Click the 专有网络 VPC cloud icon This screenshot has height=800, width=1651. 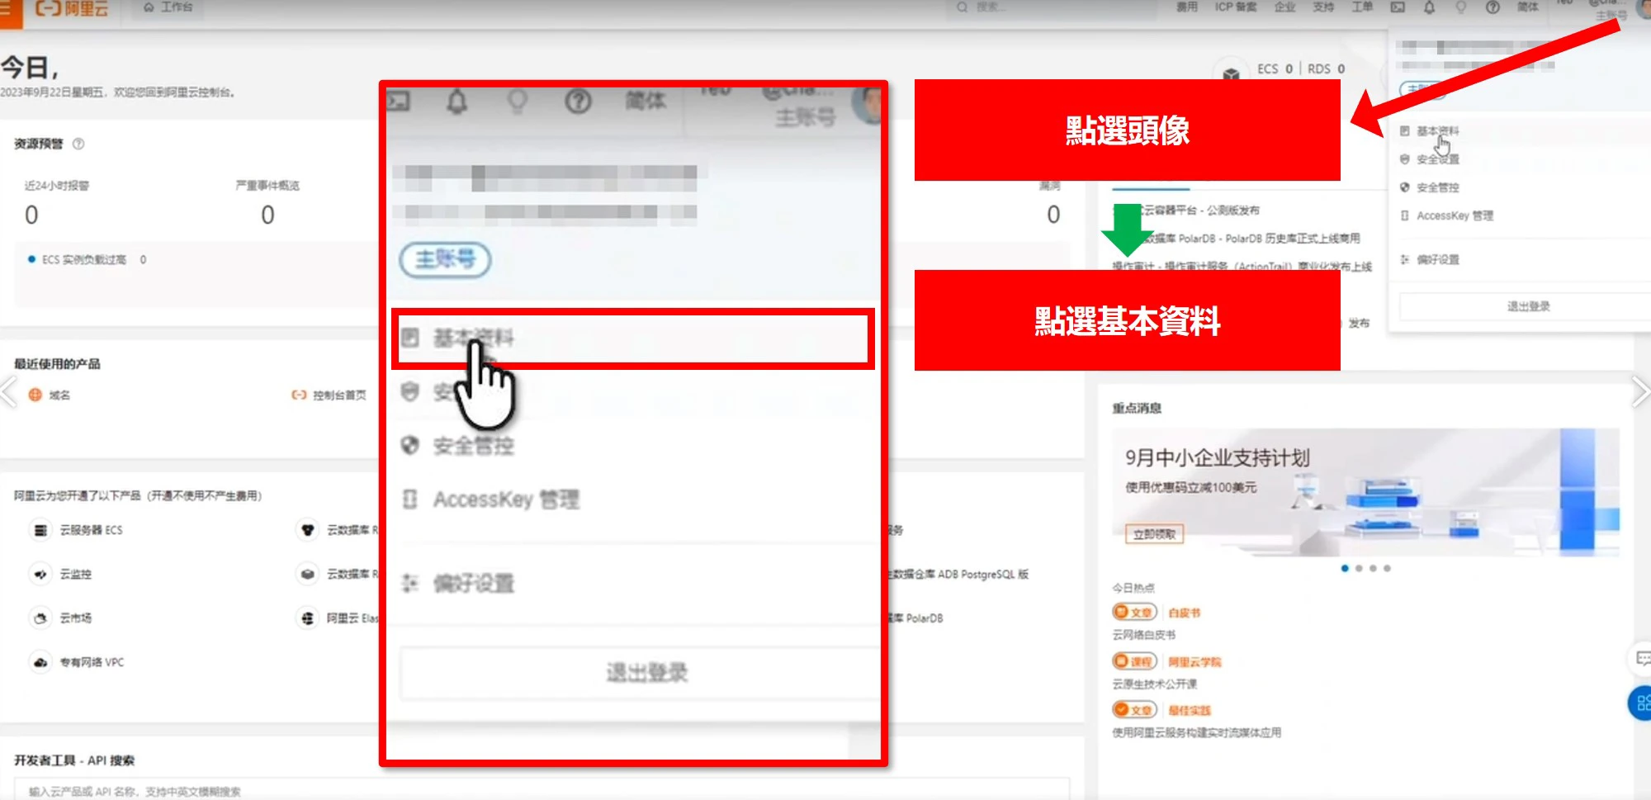(x=40, y=662)
